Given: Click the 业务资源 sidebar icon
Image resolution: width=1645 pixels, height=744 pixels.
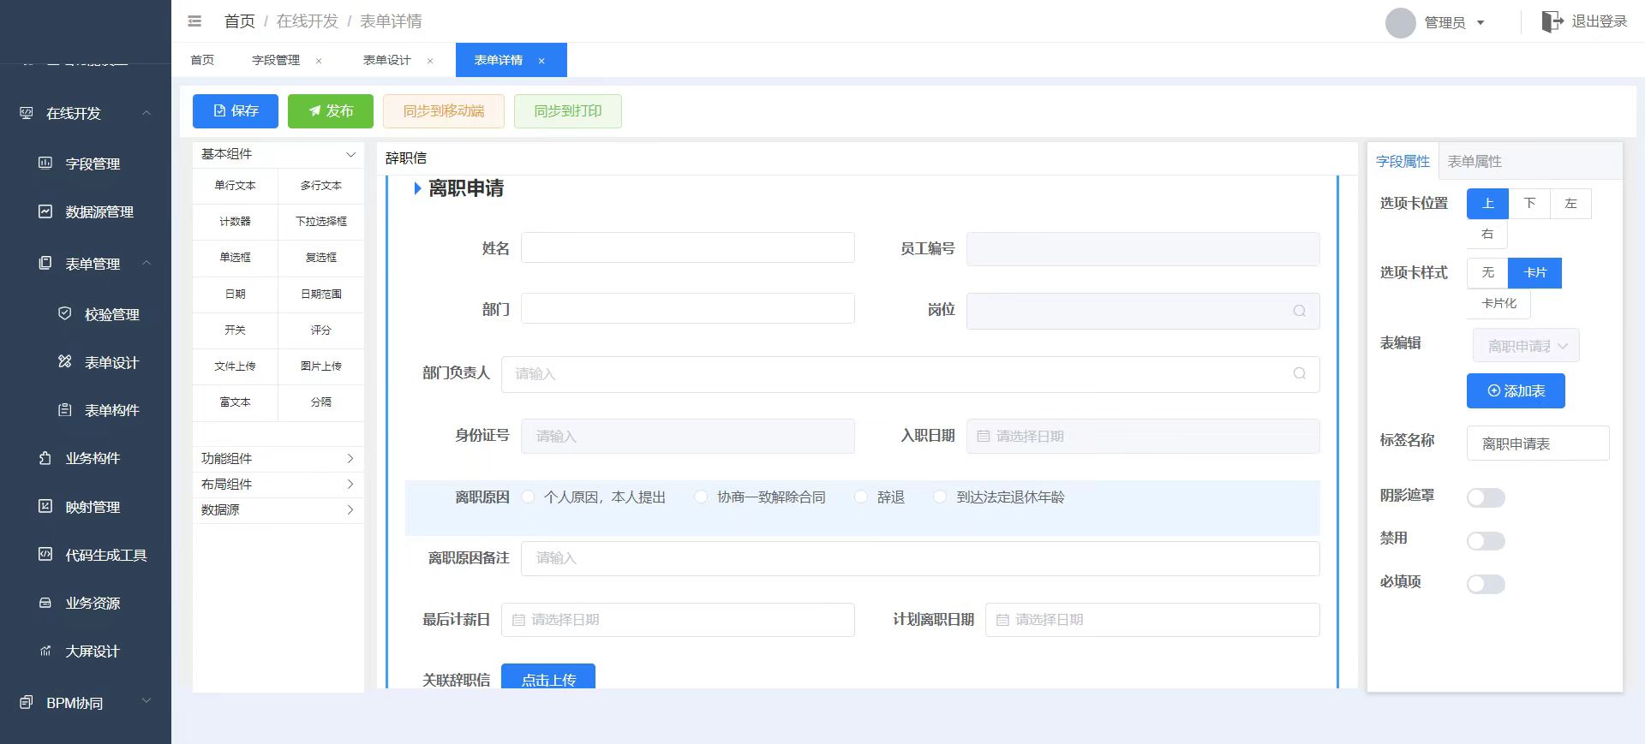Looking at the screenshot, I should [45, 602].
